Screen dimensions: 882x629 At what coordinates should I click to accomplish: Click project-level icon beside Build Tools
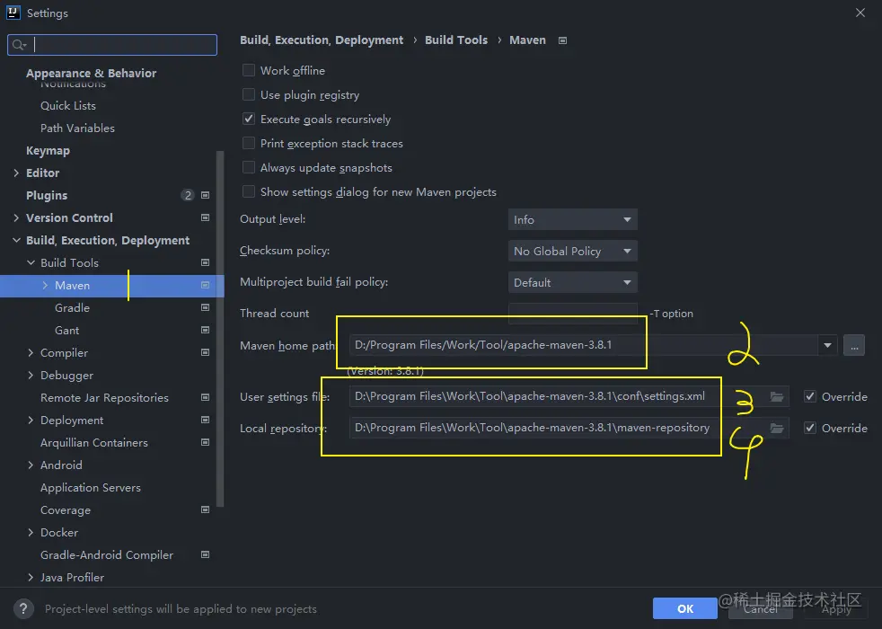(206, 262)
